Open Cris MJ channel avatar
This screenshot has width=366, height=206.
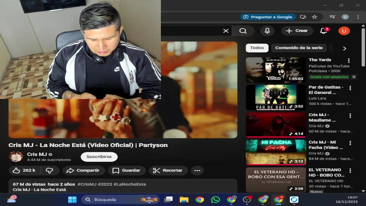[x=16, y=157]
